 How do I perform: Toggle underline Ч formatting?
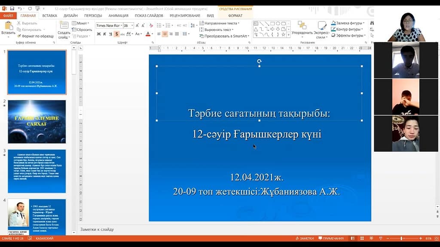(110, 34)
